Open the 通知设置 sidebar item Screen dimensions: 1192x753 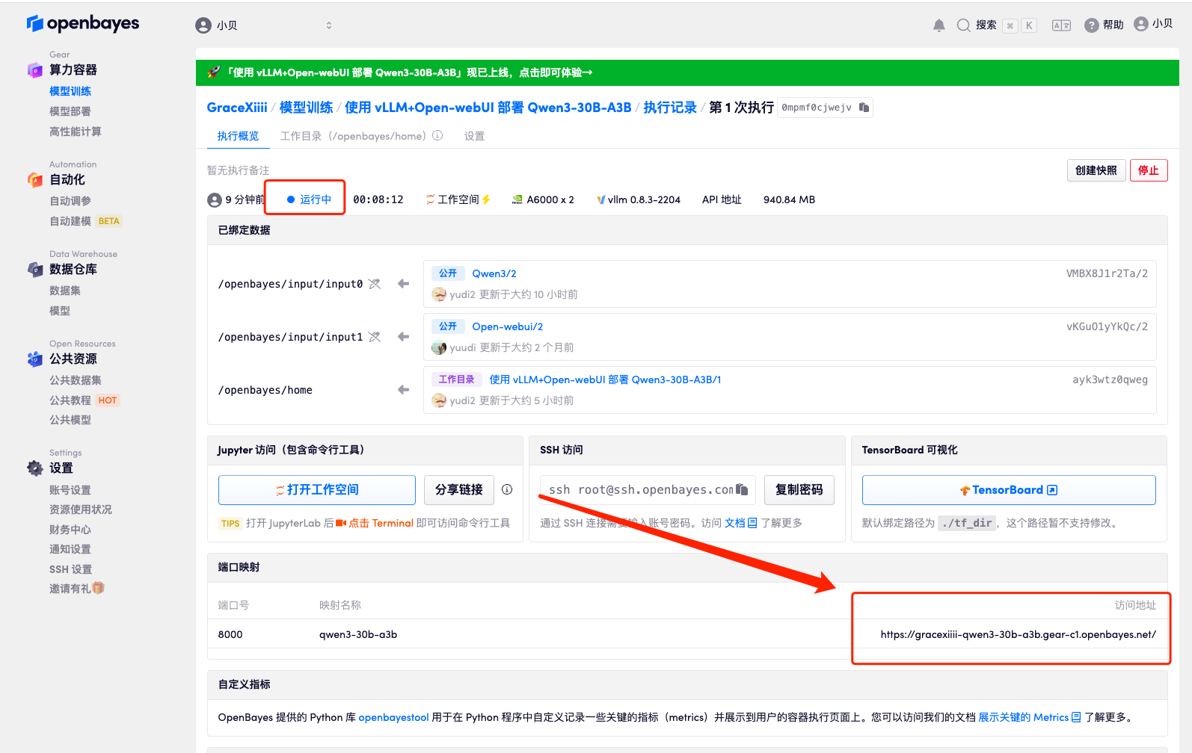(70, 549)
